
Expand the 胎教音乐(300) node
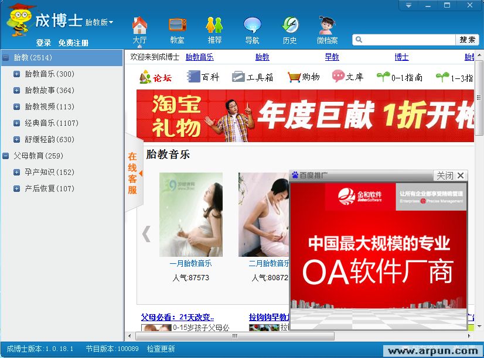point(16,74)
